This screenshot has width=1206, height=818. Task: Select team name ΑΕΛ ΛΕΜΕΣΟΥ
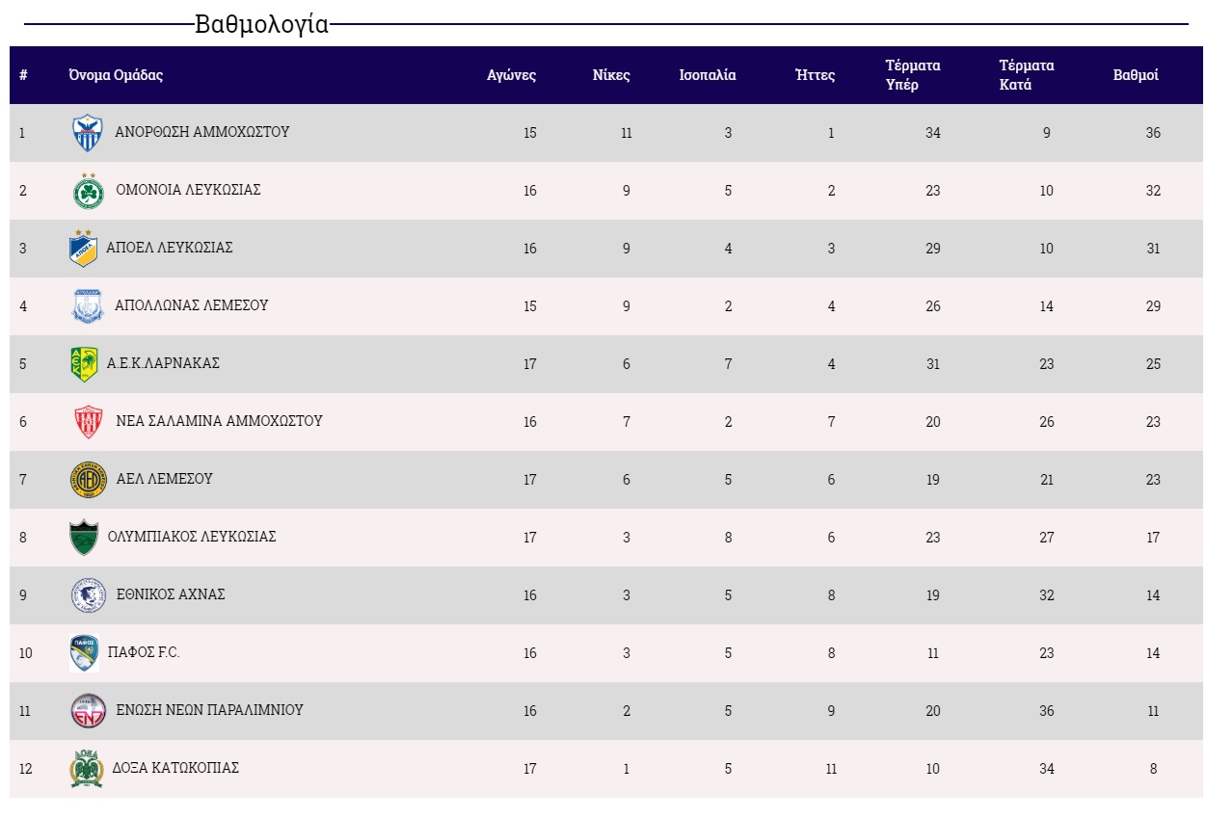164,479
